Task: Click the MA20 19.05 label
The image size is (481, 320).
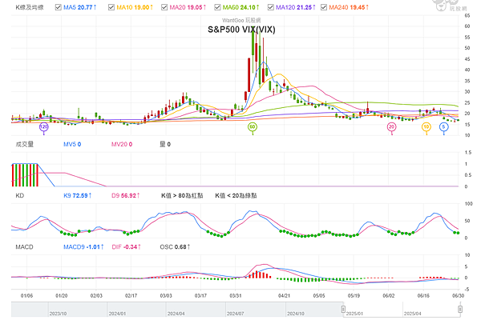Action: 188,7
